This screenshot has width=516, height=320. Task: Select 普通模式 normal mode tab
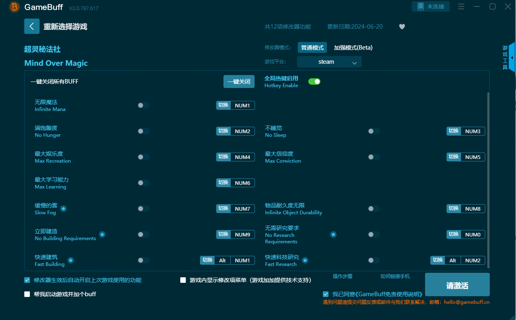click(x=312, y=48)
